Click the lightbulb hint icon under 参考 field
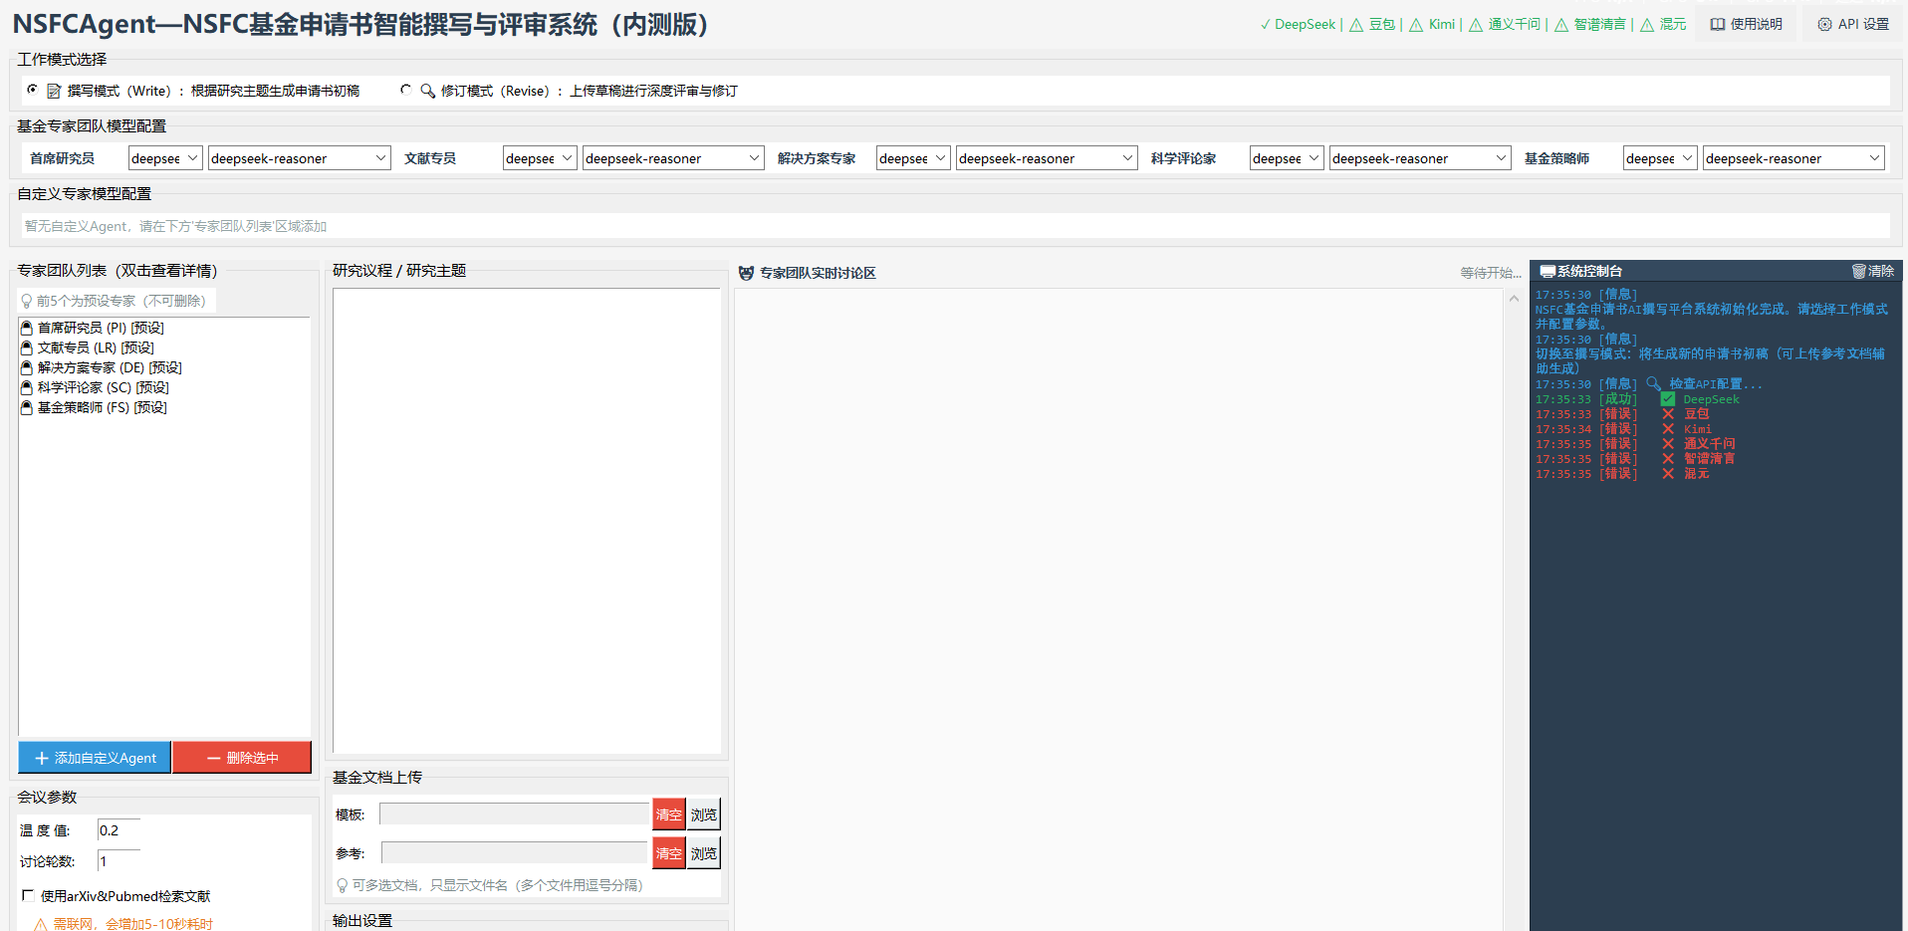Viewport: 1908px width, 931px height. [x=342, y=884]
